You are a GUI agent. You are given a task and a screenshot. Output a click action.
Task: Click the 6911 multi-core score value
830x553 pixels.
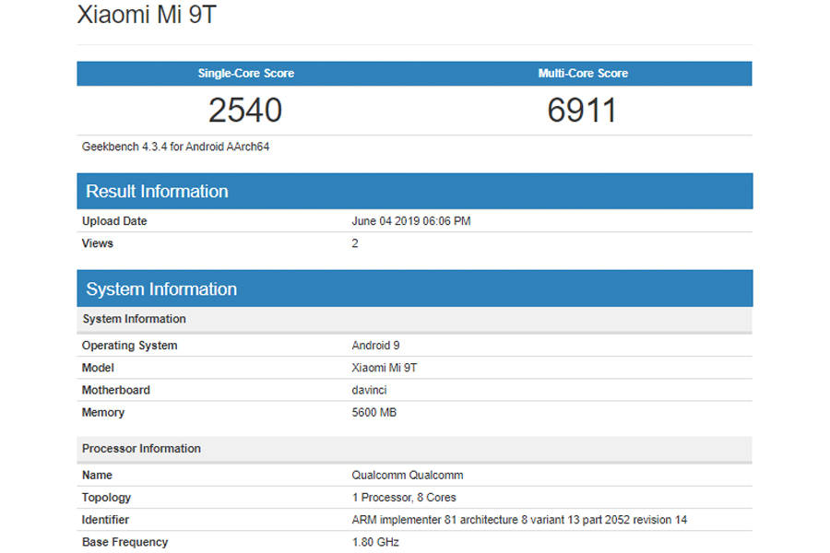584,110
